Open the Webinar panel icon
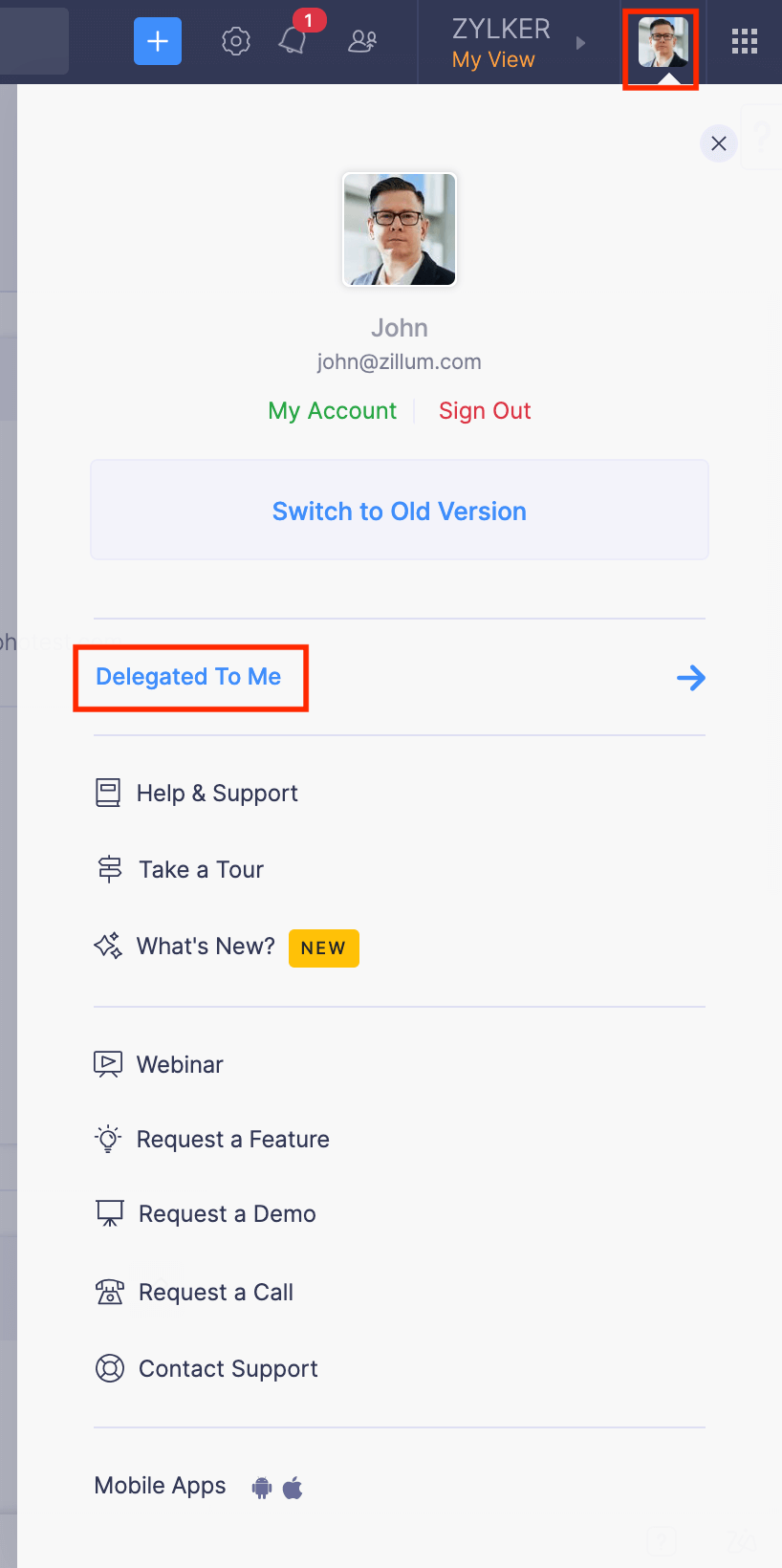 (108, 1063)
